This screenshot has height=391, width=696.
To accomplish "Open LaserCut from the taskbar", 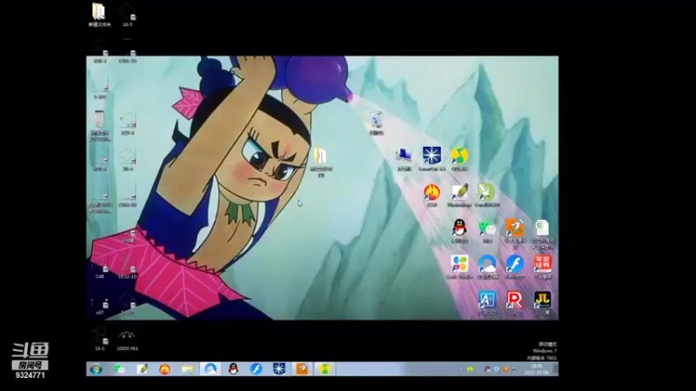I will tap(279, 368).
